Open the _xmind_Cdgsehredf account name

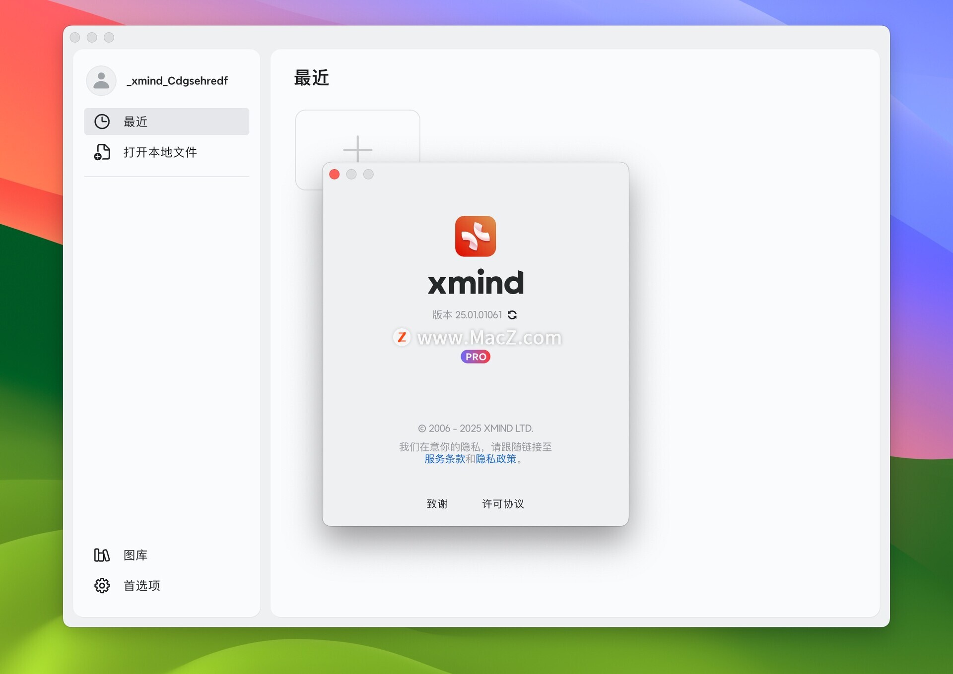177,81
